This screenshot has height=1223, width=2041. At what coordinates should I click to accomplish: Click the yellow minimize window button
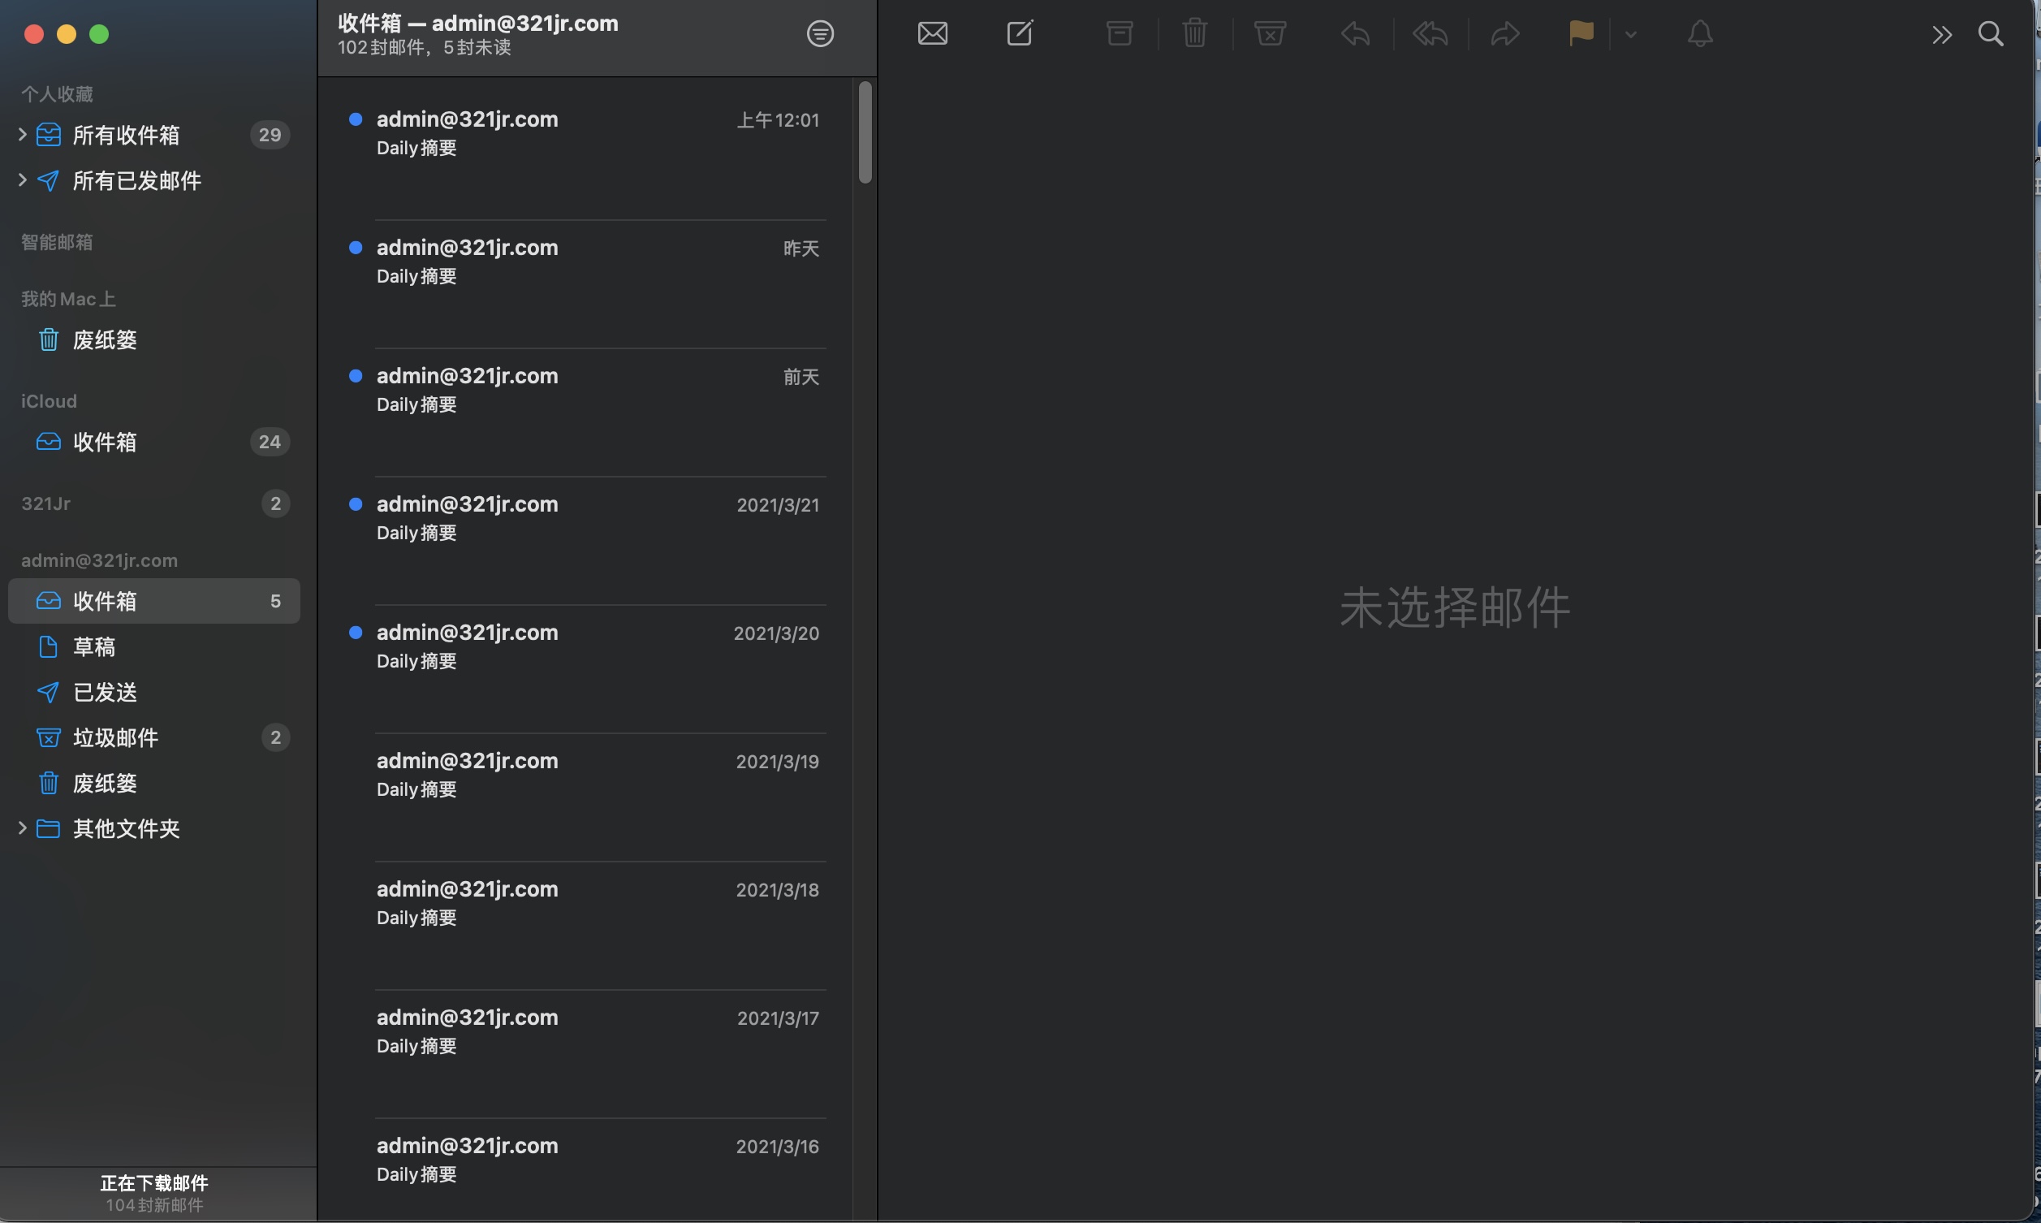pos(66,34)
